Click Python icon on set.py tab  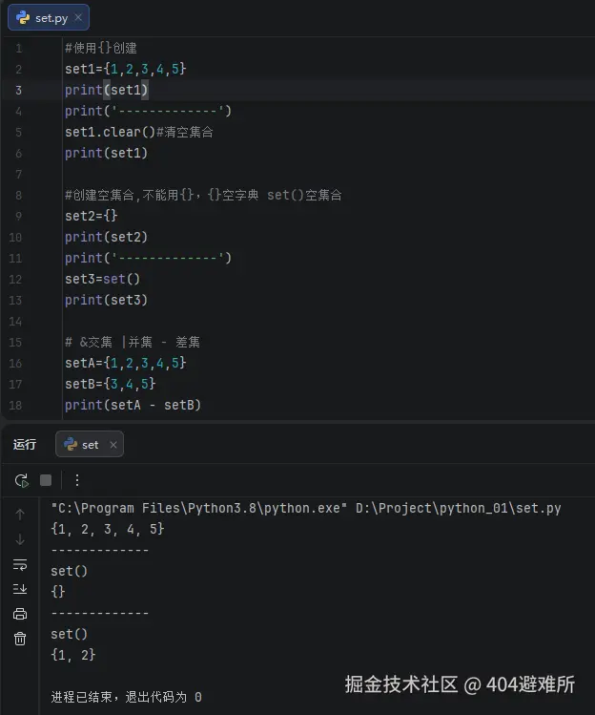click(23, 18)
